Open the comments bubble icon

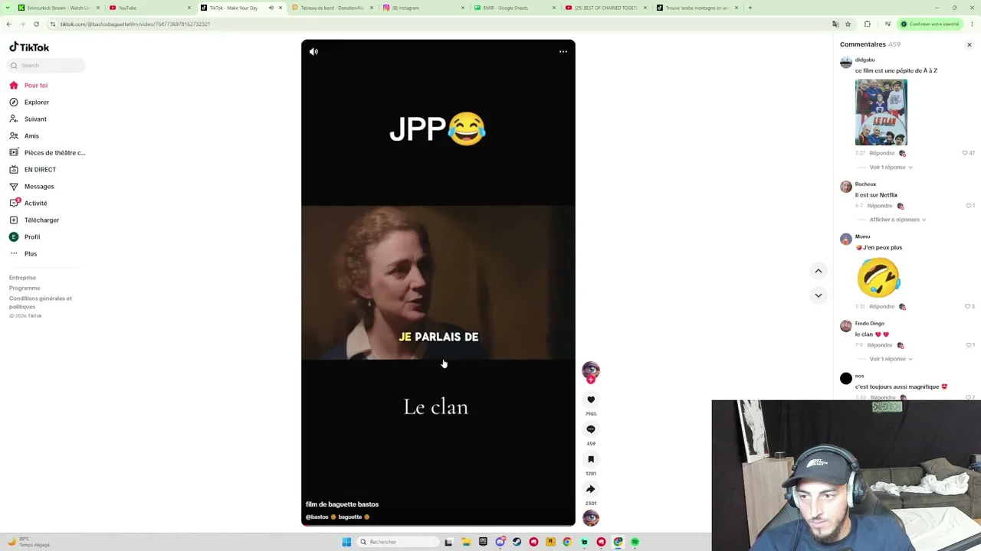[x=591, y=429]
